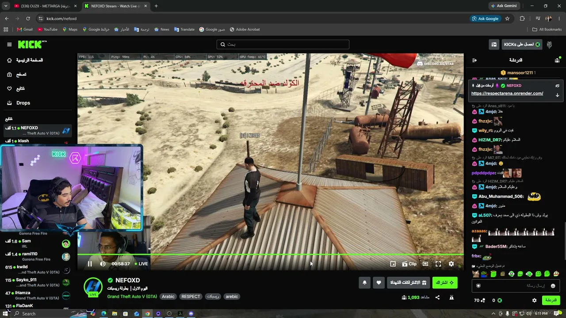
Task: Open the Gmail bookmark
Action: 25,30
